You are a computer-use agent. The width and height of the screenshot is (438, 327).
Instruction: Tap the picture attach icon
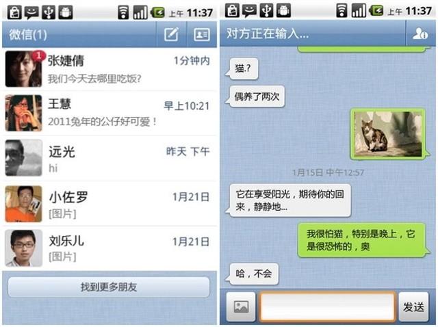pyautogui.click(x=241, y=306)
